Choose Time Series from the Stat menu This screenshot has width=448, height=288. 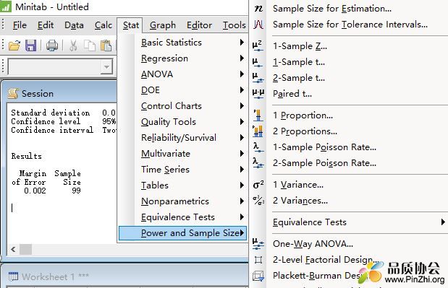click(x=182, y=170)
